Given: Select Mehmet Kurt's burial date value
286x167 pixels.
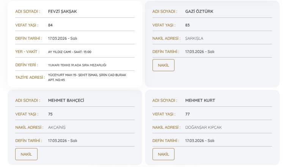Looking at the screenshot, I should [x=200, y=140].
